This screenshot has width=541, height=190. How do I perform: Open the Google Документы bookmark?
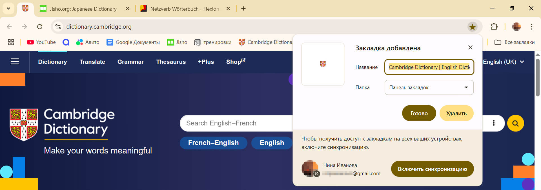(133, 42)
